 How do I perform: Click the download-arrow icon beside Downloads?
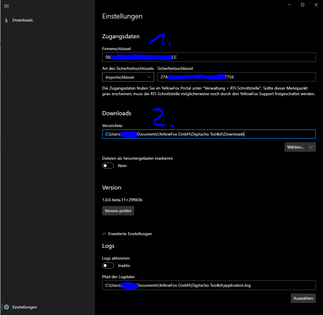click(6, 20)
